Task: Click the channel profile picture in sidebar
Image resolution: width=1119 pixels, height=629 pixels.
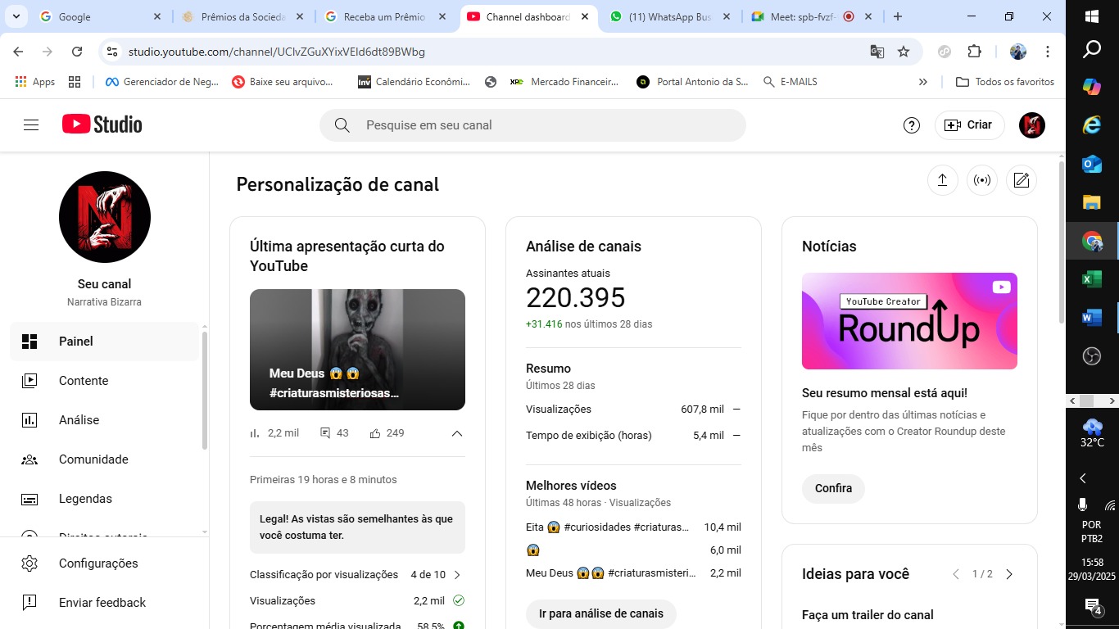Action: (105, 217)
